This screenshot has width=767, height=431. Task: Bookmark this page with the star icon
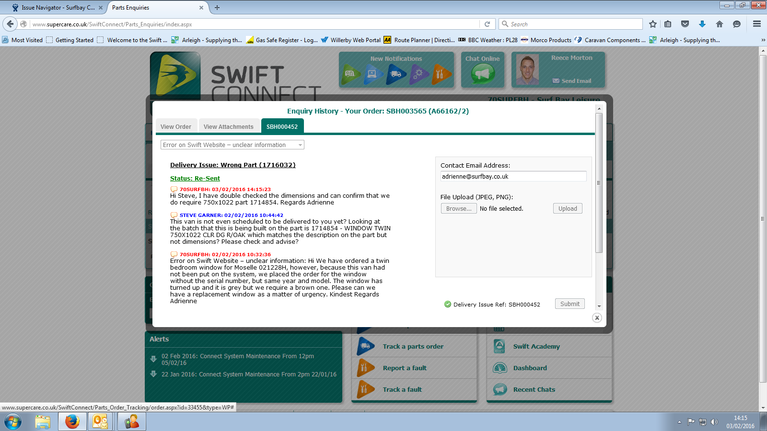pos(652,24)
